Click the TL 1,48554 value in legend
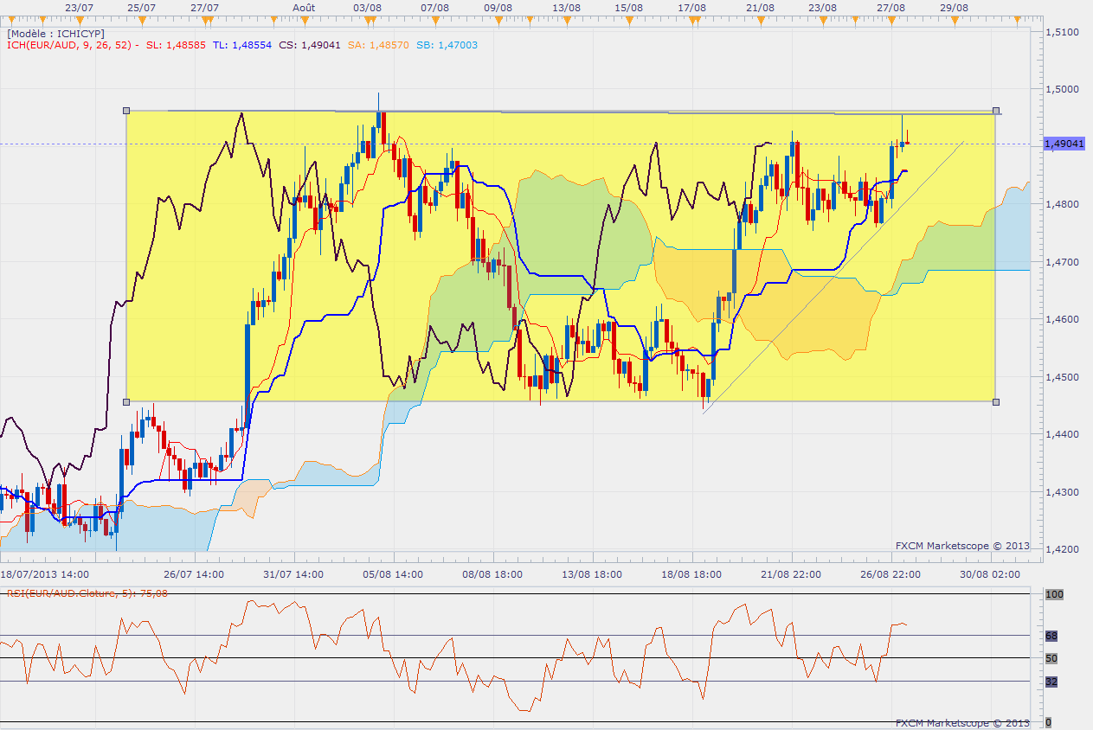The width and height of the screenshot is (1093, 730). [241, 44]
